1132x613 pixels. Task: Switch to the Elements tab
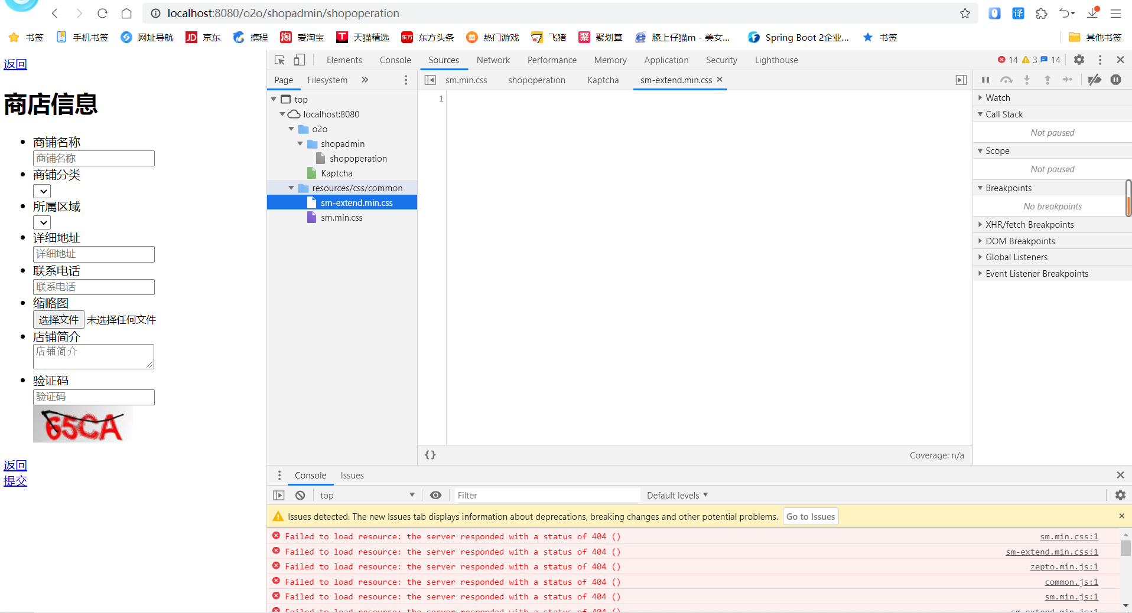[x=344, y=60]
